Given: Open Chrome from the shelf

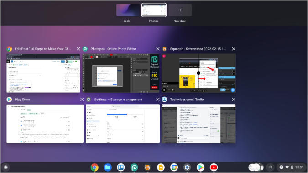Looking at the screenshot, I should [94, 168].
